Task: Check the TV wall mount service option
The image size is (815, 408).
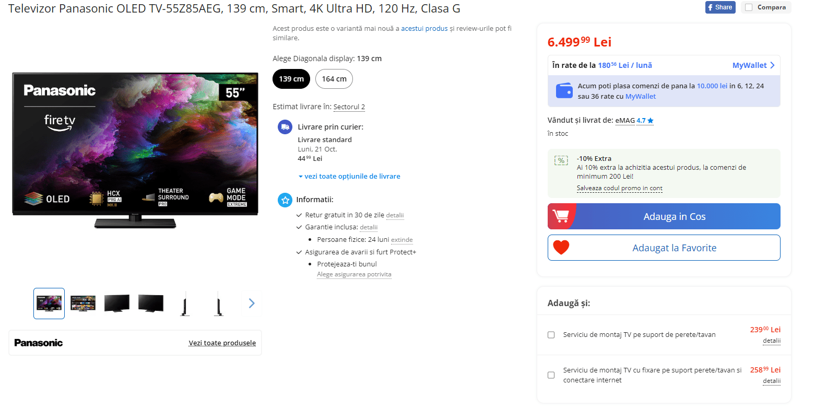Action: click(x=551, y=335)
